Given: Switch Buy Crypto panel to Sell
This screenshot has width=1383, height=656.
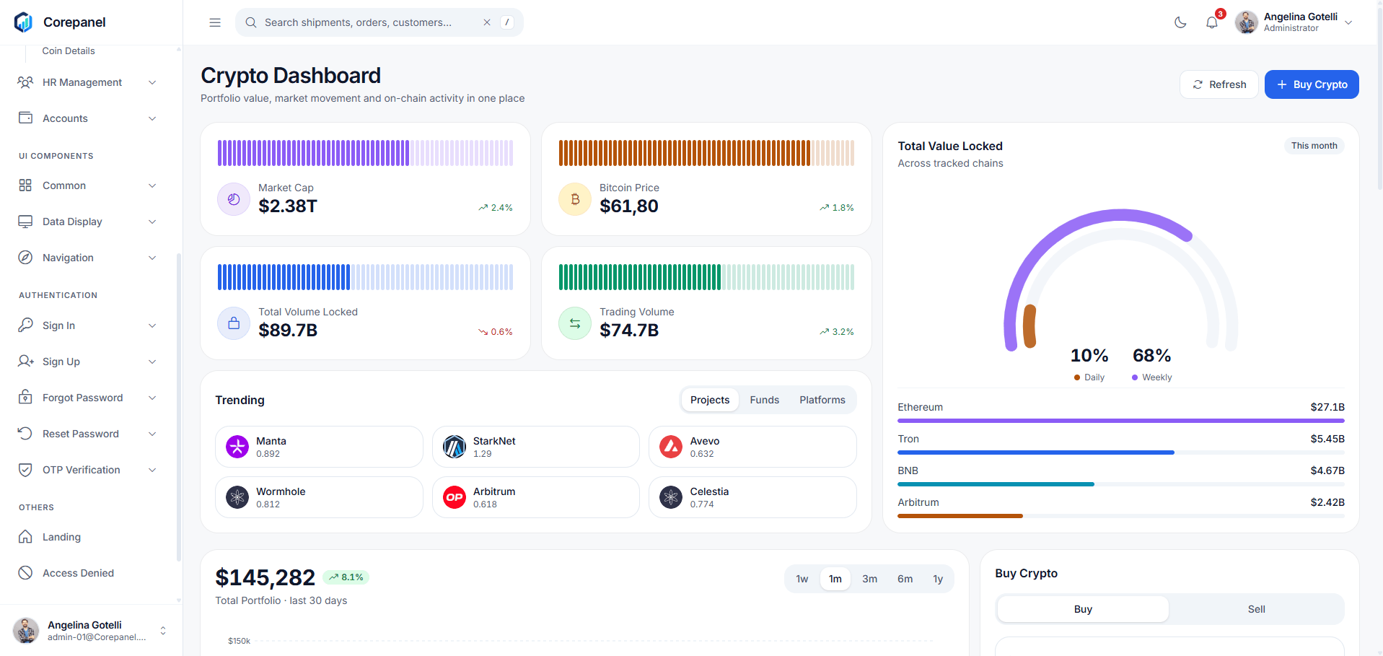Looking at the screenshot, I should coord(1256,609).
